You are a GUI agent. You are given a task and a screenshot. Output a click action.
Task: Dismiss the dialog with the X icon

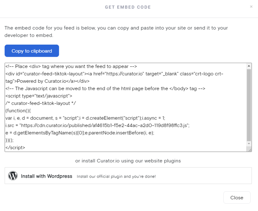pyautogui.click(x=251, y=6)
